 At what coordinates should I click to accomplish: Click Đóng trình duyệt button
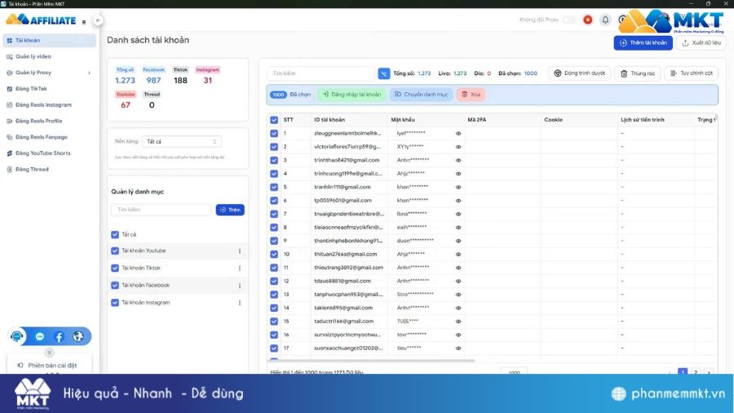pos(580,73)
